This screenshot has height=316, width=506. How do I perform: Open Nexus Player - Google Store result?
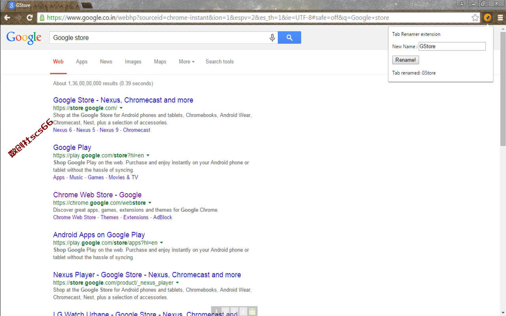click(x=147, y=275)
